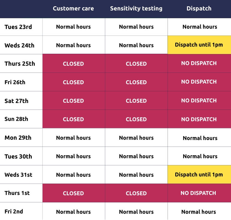Image resolution: width=231 pixels, height=220 pixels.
Task: Click yellow Dispatch until 1pm cell for Weds 31st
Action: click(199, 175)
